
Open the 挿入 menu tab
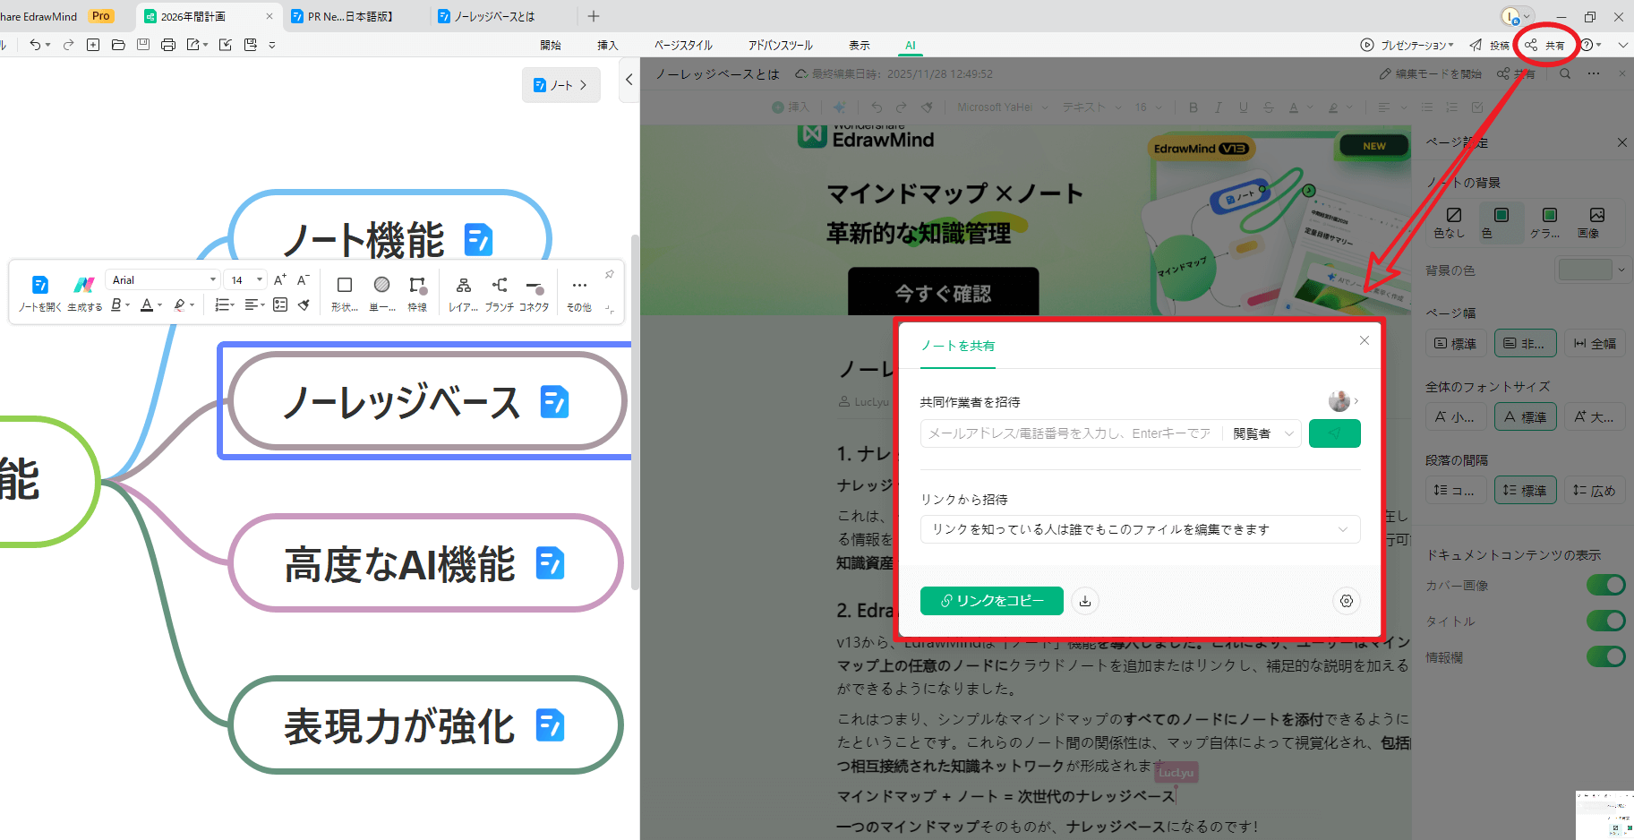pyautogui.click(x=607, y=45)
